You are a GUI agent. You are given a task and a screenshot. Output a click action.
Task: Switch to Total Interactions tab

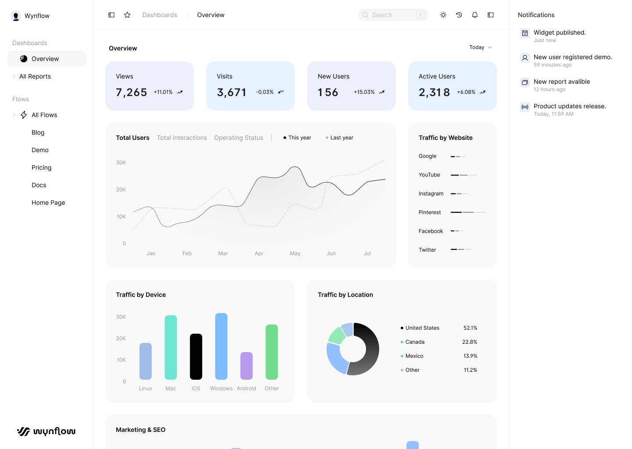click(x=182, y=138)
